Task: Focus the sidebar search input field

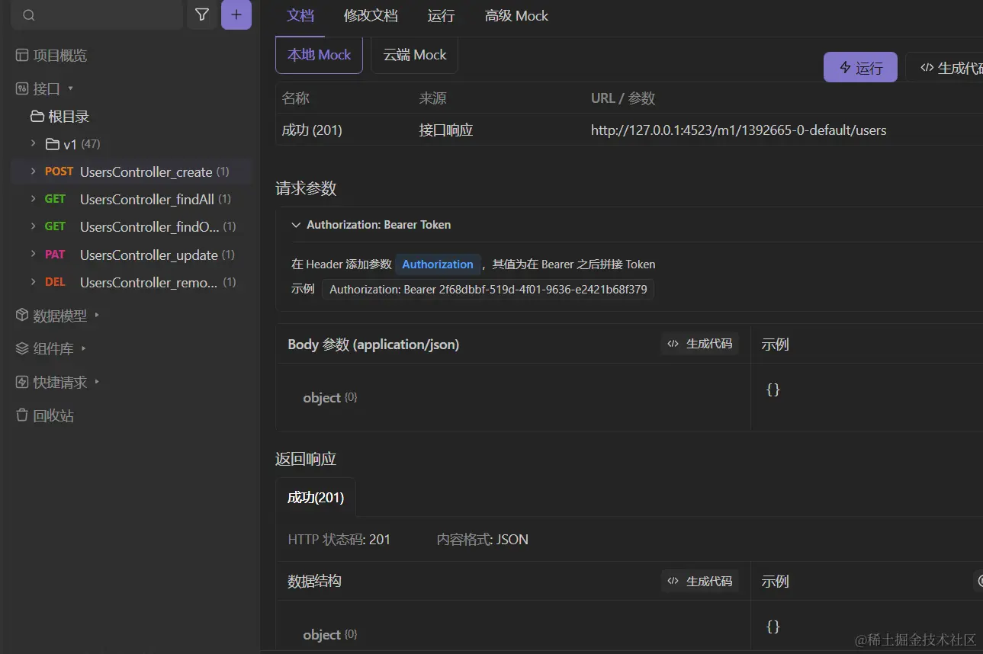Action: [x=97, y=14]
